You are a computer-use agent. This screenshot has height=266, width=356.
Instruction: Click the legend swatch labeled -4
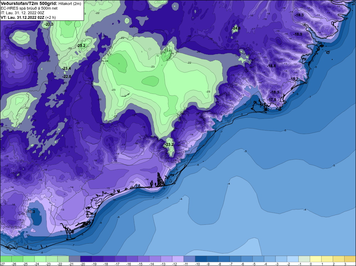270,259
